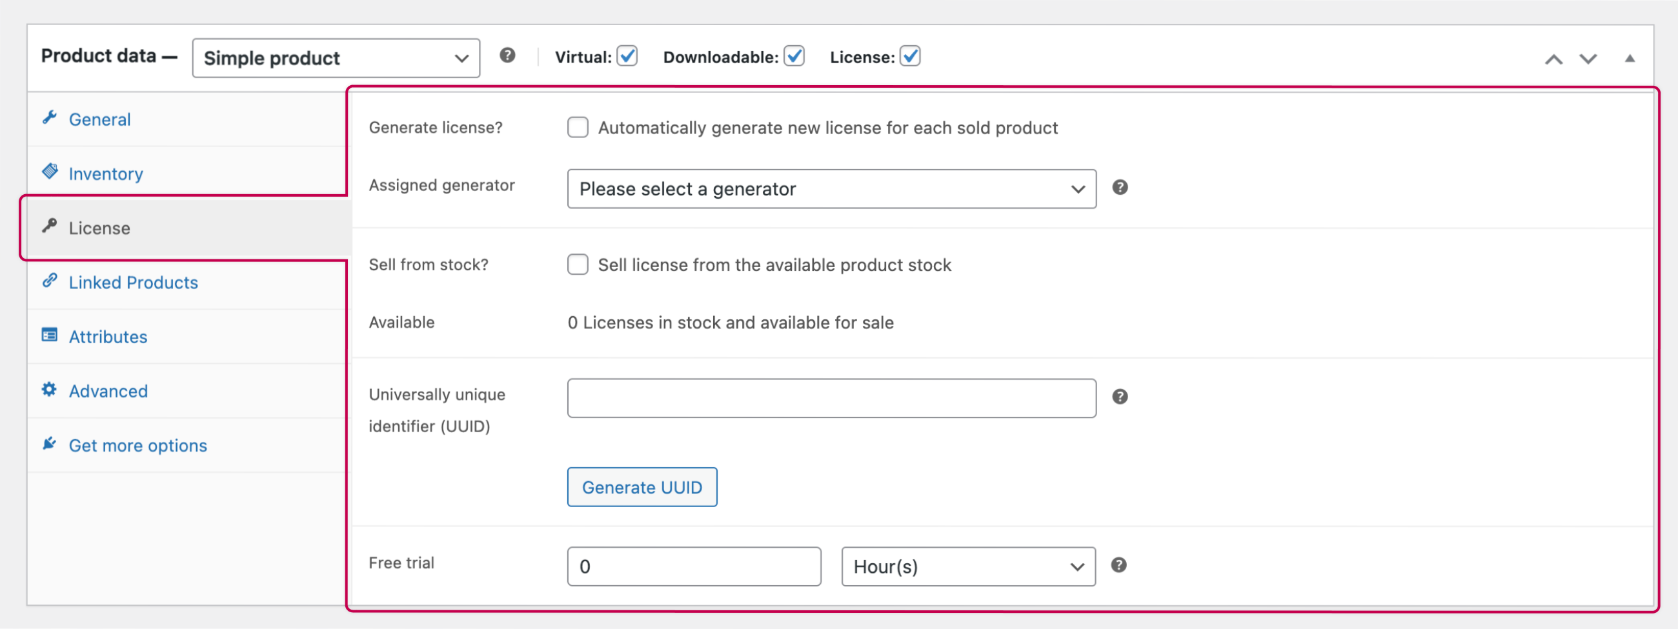Open the Simple product type dropdown
Image resolution: width=1678 pixels, height=629 pixels.
pyautogui.click(x=336, y=58)
